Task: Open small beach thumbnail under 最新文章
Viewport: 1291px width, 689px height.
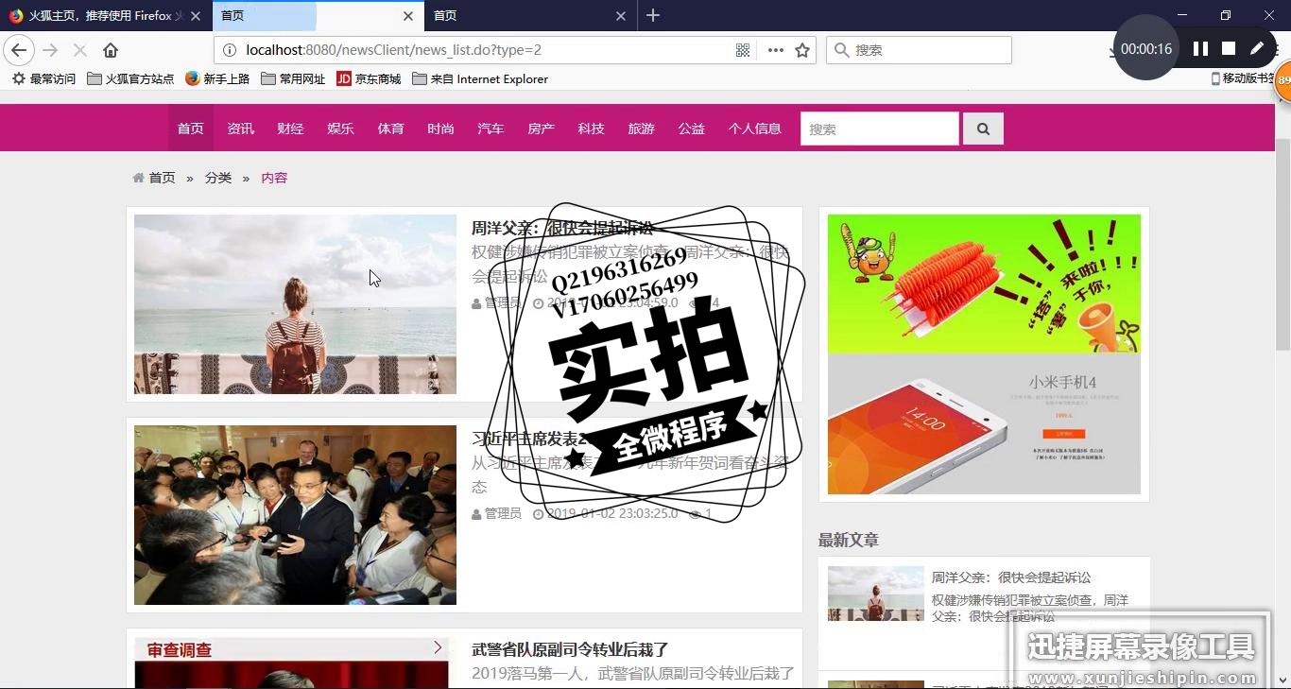Action: (876, 593)
